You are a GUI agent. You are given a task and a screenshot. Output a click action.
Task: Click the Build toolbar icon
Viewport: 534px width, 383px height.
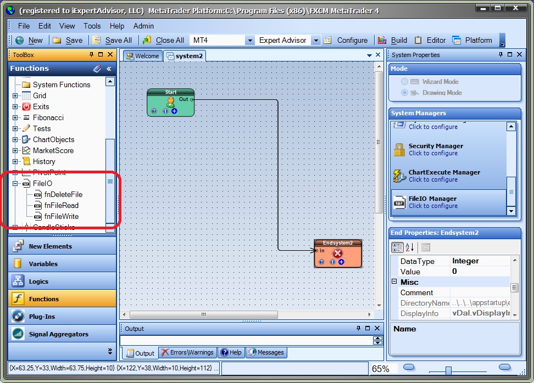click(382, 40)
